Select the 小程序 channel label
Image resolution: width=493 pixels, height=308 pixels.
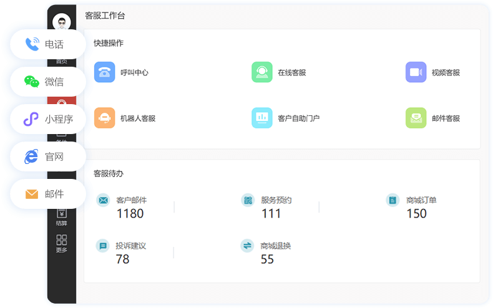click(59, 119)
